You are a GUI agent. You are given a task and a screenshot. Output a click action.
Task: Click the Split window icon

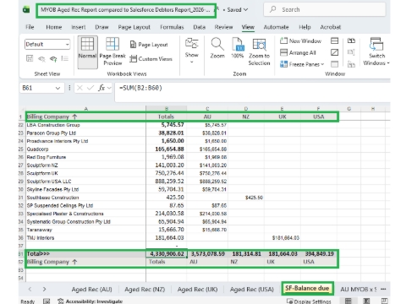tap(334, 41)
